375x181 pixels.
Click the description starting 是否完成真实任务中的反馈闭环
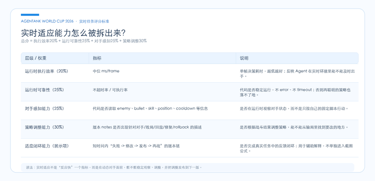[296, 148]
